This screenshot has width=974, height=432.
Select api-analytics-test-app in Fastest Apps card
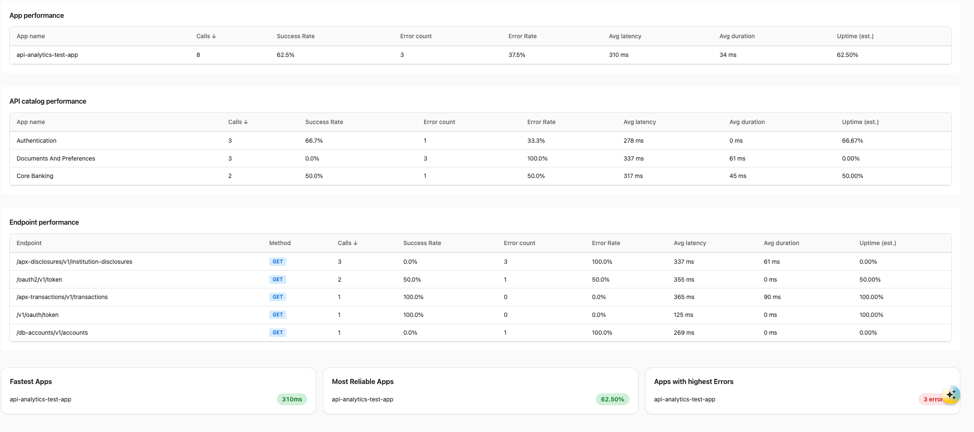tap(40, 399)
